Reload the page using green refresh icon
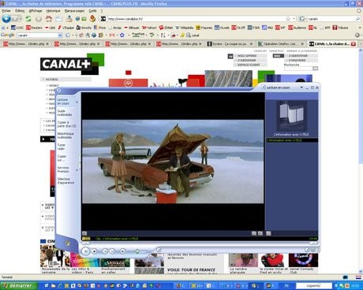The height and width of the screenshot is (290, 363). pos(28,19)
